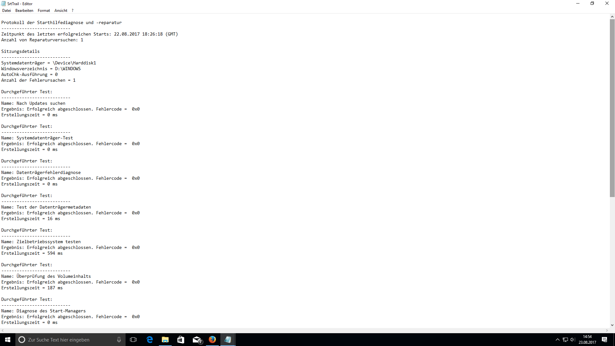Launch Microsoft Edge from taskbar
615x346 pixels.
point(150,340)
